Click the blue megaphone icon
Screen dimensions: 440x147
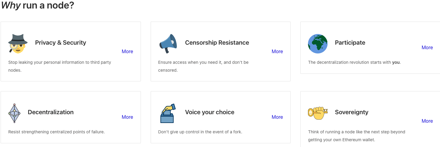pos(168,43)
